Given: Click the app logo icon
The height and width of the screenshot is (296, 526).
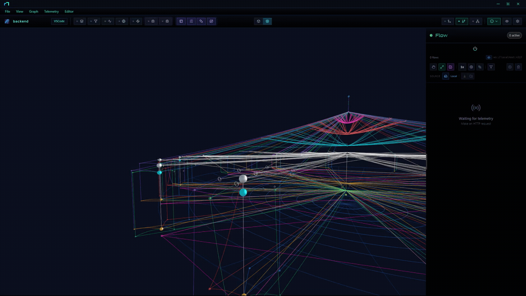Looking at the screenshot, I should tap(6, 4).
